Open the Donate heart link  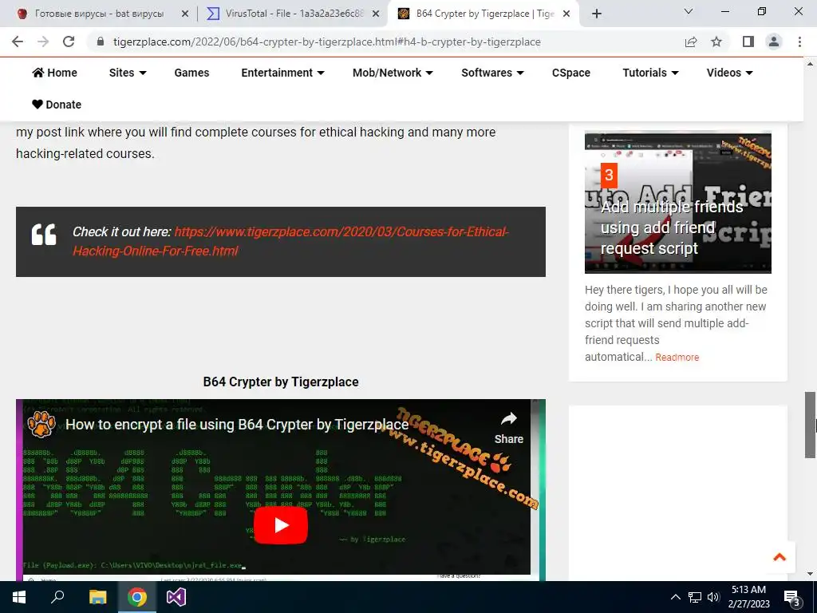(x=57, y=105)
